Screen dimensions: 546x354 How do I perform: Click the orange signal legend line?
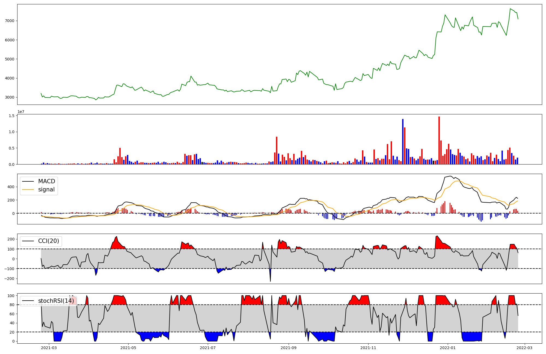pyautogui.click(x=28, y=190)
